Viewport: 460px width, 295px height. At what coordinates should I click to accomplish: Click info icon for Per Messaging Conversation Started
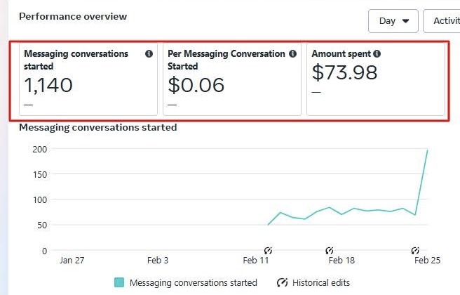293,54
